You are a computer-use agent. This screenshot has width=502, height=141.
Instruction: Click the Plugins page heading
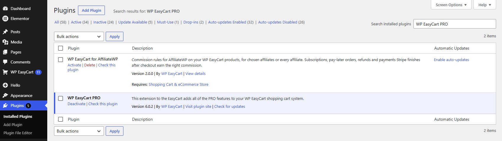click(64, 10)
